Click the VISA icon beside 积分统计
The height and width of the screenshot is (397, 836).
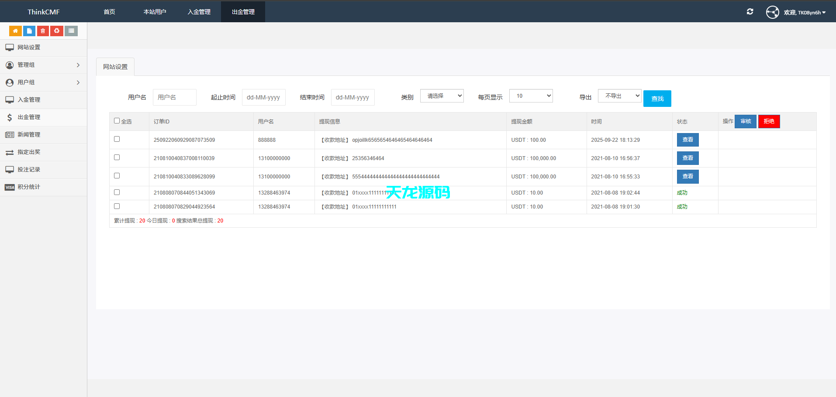click(x=10, y=187)
